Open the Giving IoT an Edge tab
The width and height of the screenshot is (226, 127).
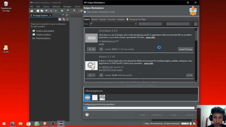click(x=136, y=19)
